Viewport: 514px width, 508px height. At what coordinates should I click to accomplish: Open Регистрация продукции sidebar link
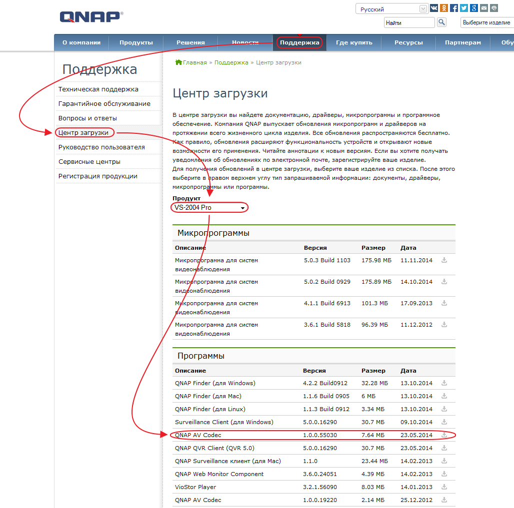pos(97,176)
